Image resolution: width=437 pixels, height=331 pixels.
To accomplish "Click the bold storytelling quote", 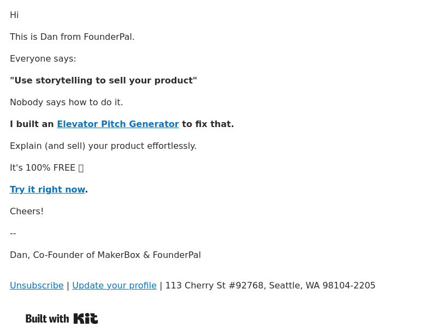I will pos(103,80).
